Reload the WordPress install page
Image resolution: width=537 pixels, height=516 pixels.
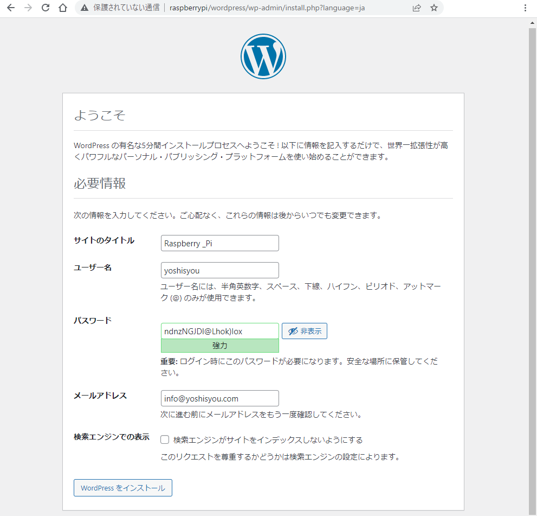coord(46,8)
